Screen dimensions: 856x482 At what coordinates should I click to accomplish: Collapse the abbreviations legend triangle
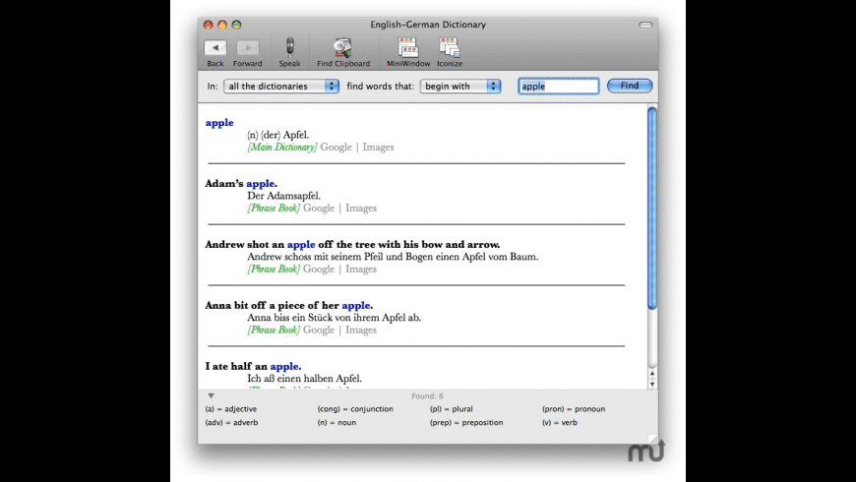tap(211, 395)
